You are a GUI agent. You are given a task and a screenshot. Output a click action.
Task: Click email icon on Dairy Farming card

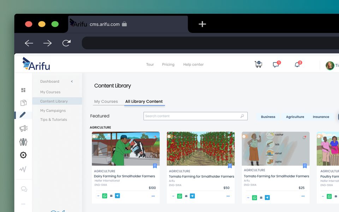[111, 196]
